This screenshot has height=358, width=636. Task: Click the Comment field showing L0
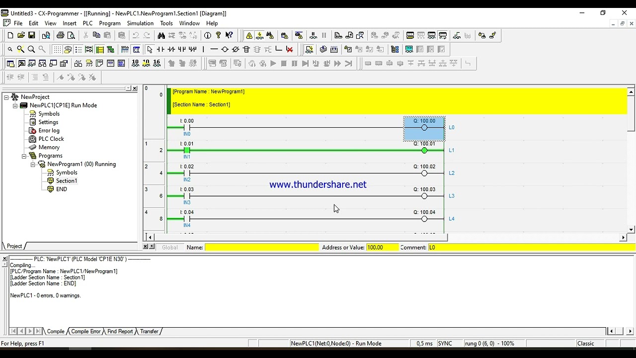[x=532, y=248]
